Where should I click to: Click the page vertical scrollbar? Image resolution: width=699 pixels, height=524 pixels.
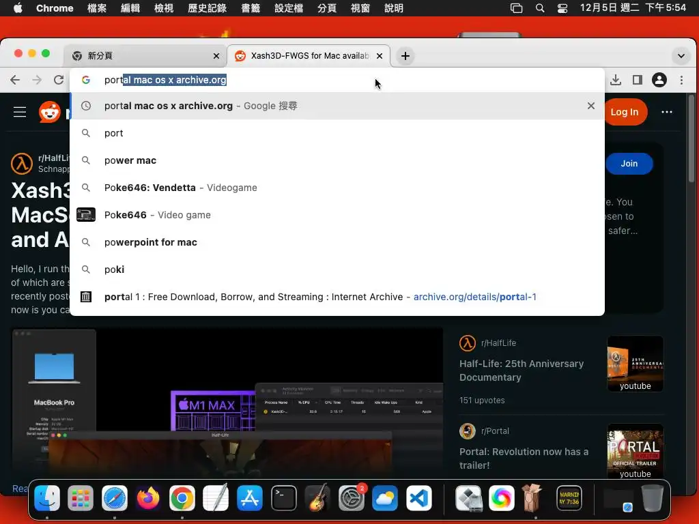click(691, 138)
